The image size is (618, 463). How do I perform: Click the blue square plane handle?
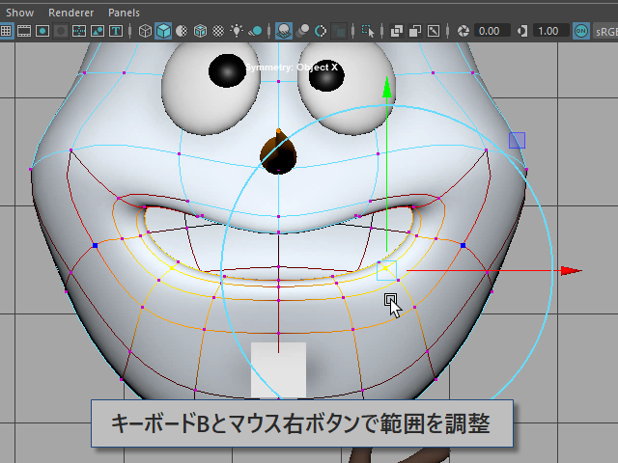517,140
